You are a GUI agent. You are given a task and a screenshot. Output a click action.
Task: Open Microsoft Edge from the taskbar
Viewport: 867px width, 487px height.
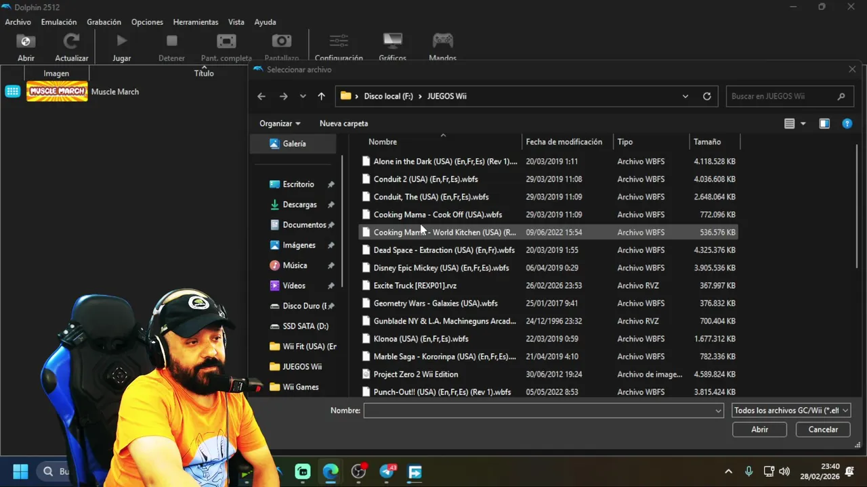(331, 471)
